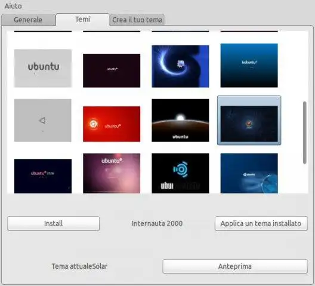Click Applica un tema installato button
Image resolution: width=315 pixels, height=286 pixels.
click(x=261, y=223)
